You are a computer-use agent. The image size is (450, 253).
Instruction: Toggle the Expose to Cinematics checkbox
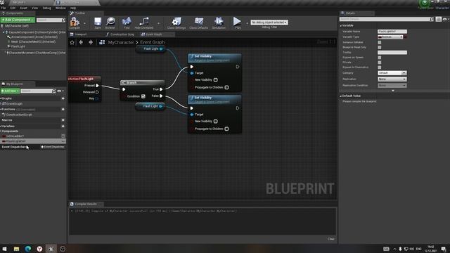point(380,67)
